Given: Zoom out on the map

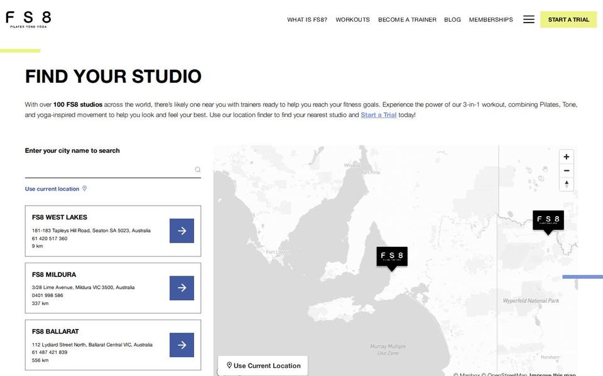Looking at the screenshot, I should 566,170.
